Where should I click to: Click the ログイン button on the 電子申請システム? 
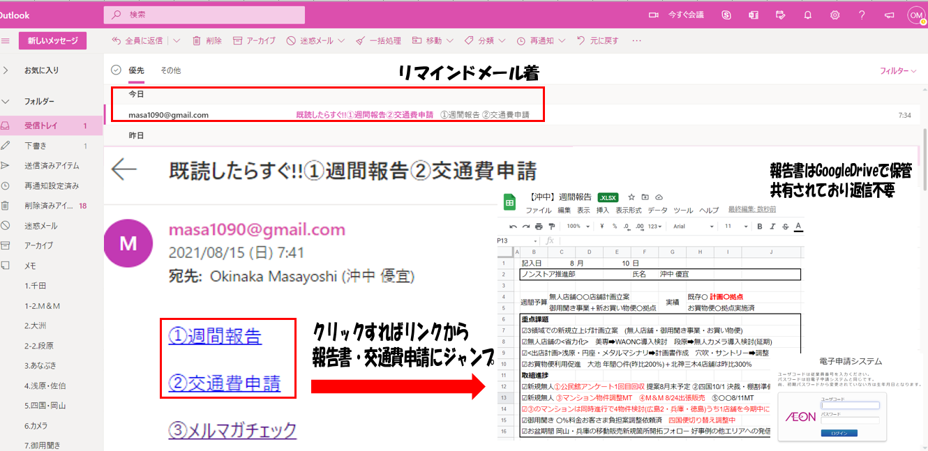coord(839,433)
